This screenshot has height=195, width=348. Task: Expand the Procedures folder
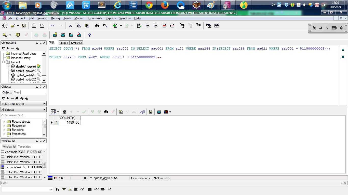(x=4, y=134)
